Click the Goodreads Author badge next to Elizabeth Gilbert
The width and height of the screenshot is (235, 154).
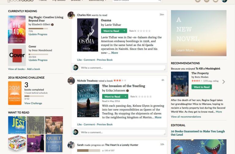pyautogui.click(x=52, y=25)
